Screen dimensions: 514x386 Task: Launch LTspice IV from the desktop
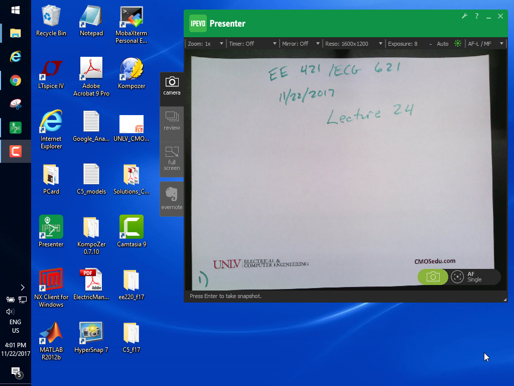point(51,73)
